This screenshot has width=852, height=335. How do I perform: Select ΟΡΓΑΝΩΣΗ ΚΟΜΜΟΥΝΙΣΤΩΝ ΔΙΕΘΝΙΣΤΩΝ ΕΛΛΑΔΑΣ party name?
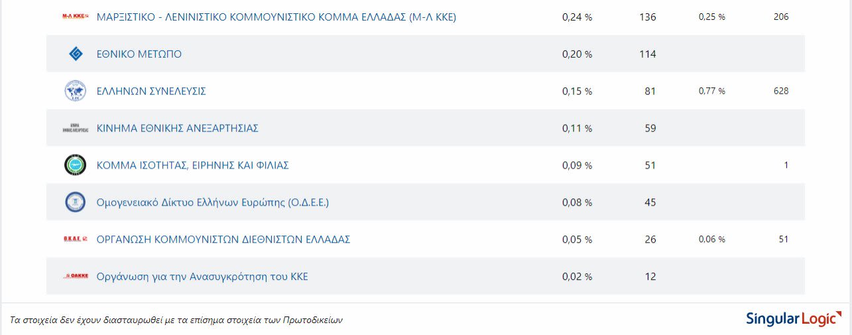(x=223, y=239)
